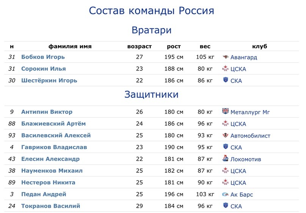Open Блажиевский Артём profile link
The image size is (306, 213).
tap(53, 124)
